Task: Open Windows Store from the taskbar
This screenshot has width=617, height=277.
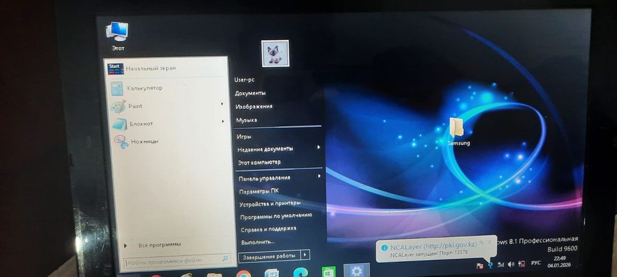Action: click(328, 272)
